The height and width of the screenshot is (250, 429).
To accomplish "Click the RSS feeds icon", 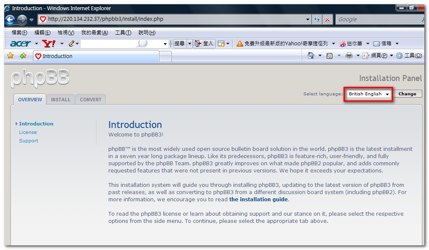I will click(330, 56).
